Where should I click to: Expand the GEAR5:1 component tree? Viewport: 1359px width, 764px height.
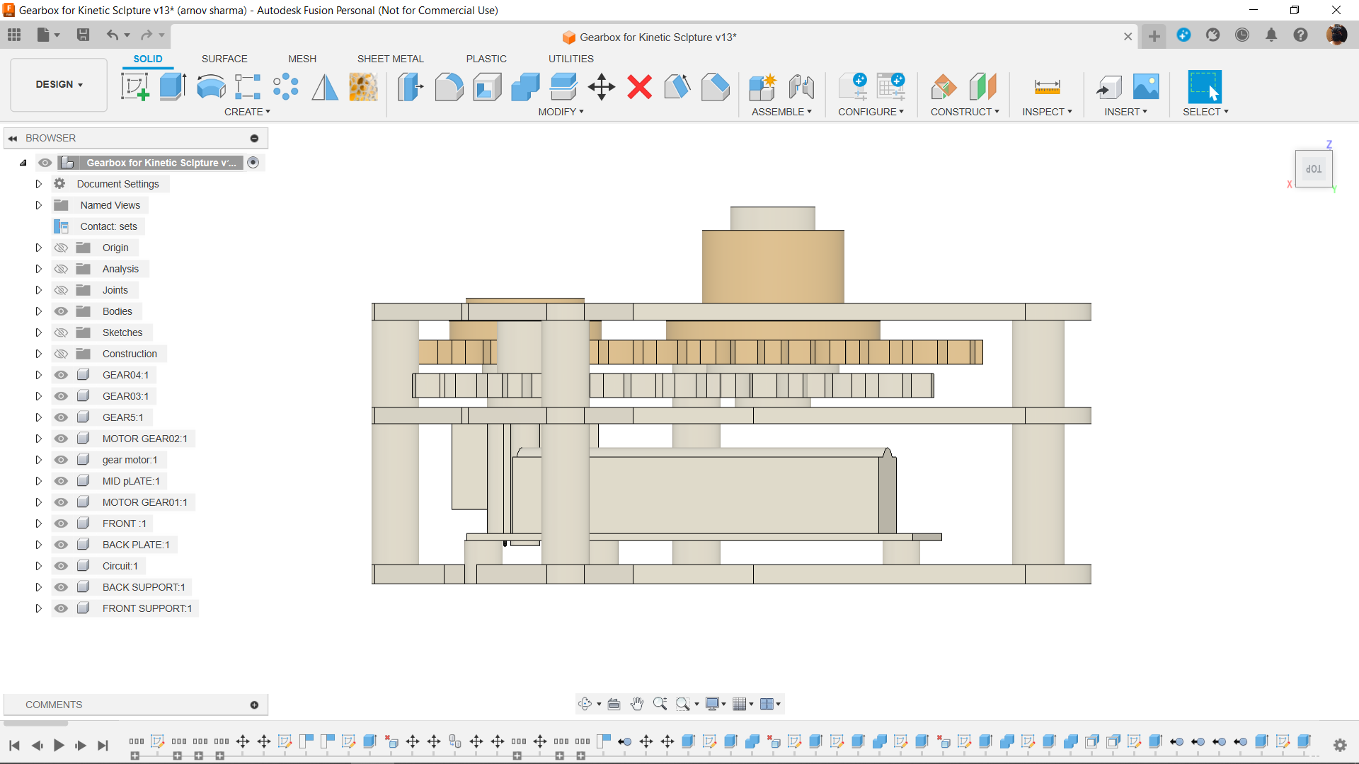38,417
